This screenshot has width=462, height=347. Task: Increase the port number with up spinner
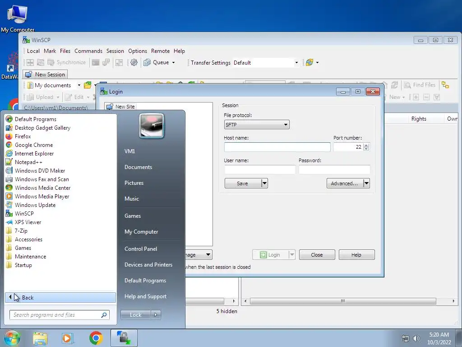[x=366, y=145]
